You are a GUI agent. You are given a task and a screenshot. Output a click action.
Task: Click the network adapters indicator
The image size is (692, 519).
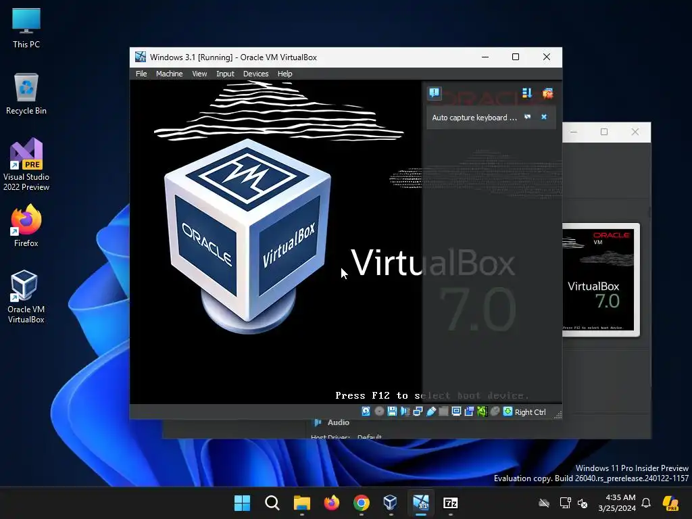tap(418, 412)
